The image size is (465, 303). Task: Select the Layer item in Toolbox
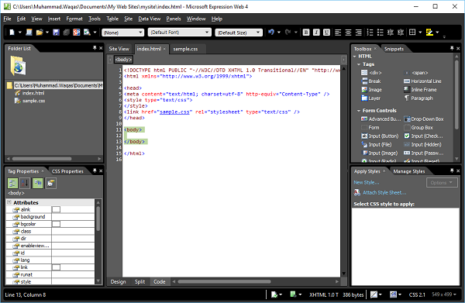371,98
